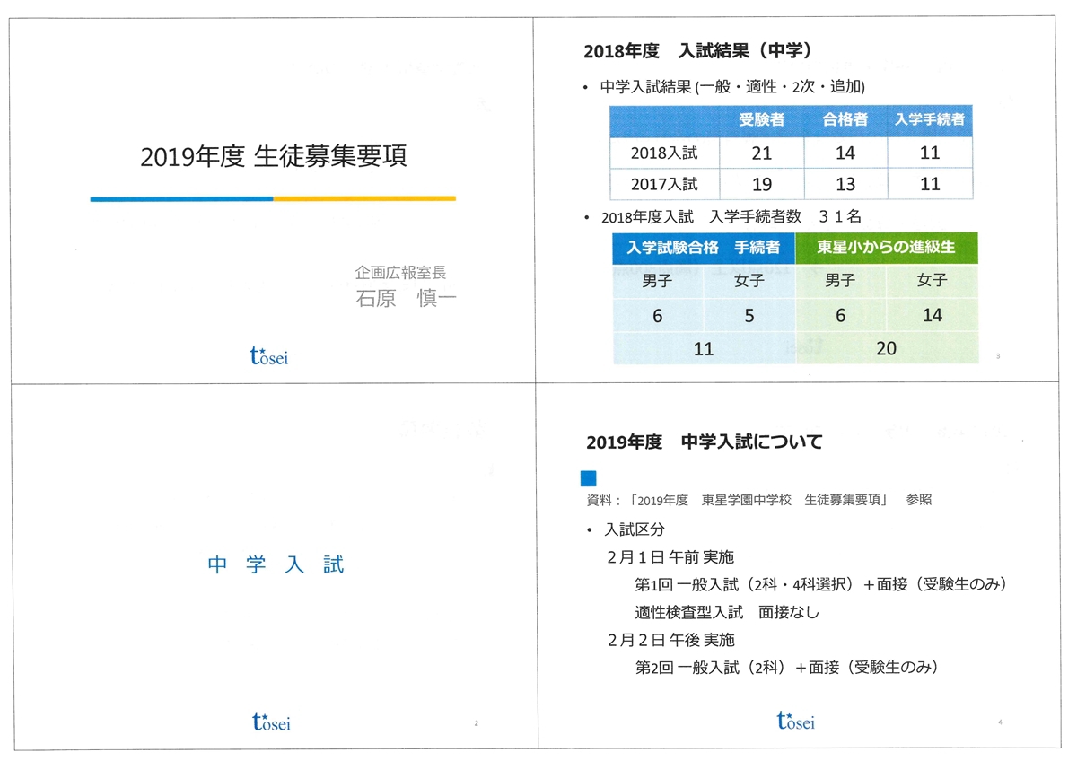Click the presenter name "石原 慎一"

[x=406, y=299]
